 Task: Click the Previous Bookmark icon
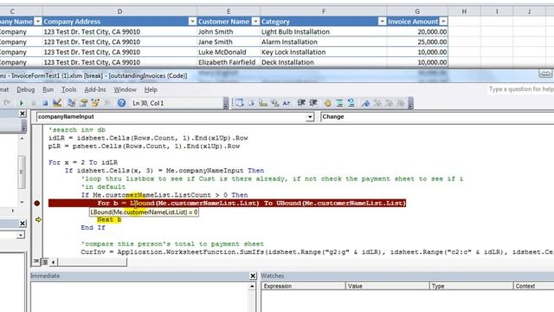point(389,103)
